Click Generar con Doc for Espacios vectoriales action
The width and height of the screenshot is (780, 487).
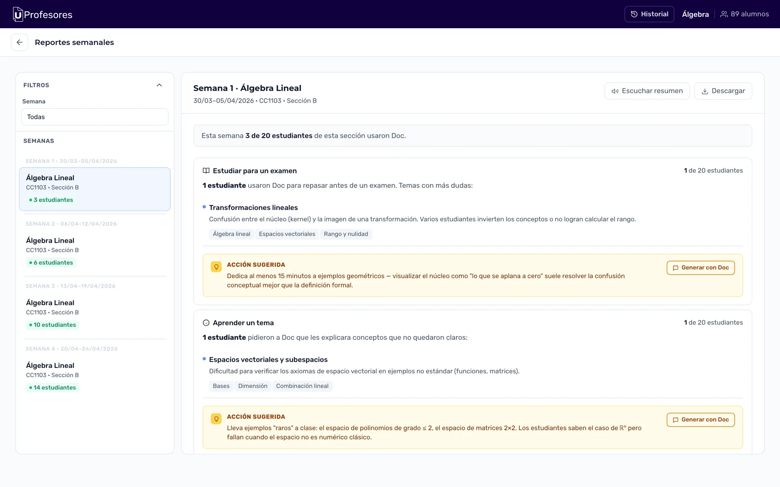[x=701, y=420]
